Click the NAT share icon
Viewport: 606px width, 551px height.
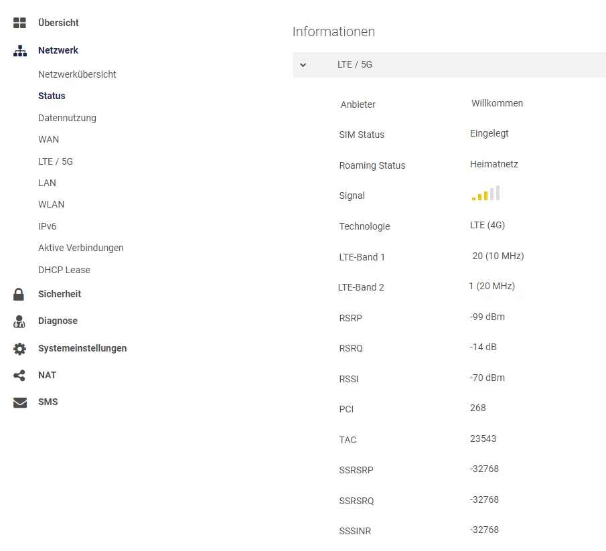pyautogui.click(x=19, y=376)
